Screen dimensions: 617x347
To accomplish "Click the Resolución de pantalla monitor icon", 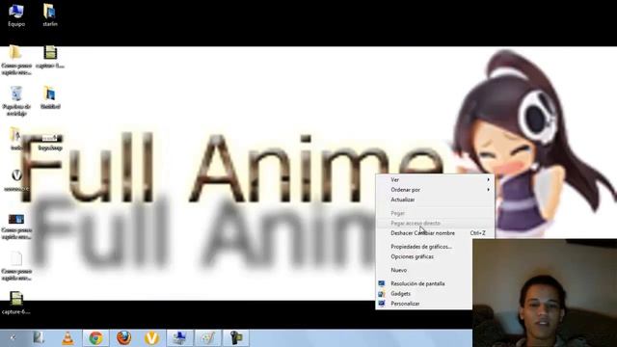I will 382,283.
